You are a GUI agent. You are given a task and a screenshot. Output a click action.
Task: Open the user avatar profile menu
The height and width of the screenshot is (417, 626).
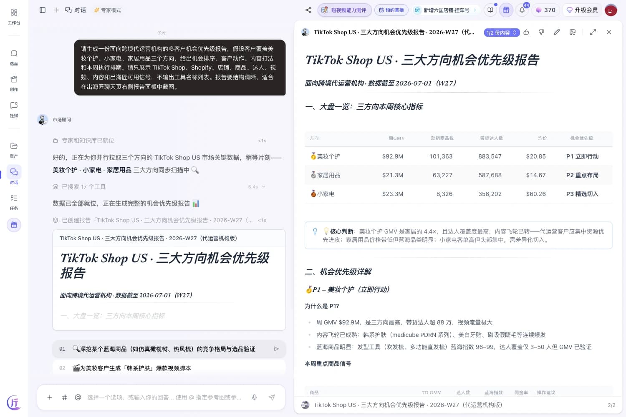point(611,10)
